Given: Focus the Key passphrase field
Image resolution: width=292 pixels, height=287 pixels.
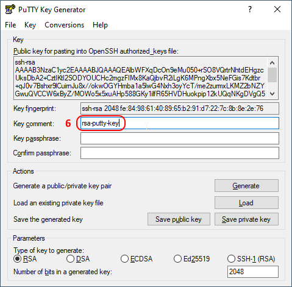Looking at the screenshot, I should pos(180,138).
